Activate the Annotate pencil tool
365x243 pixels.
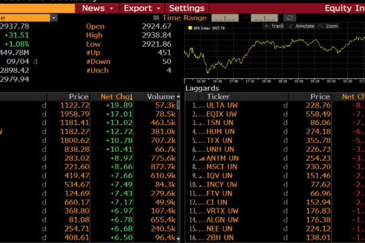301,26
